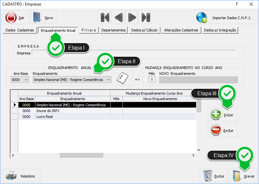The width and height of the screenshot is (259, 184).
Task: Click the green plus Incluir button
Action: (222, 115)
